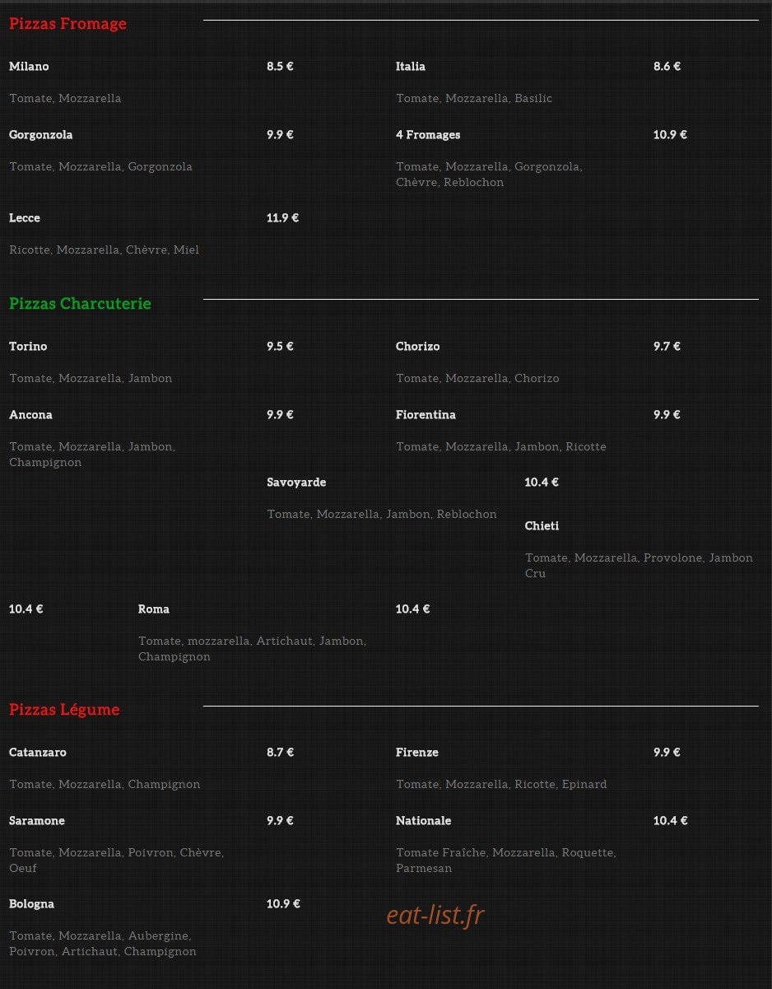Click the Chieti pizza title

coord(542,526)
